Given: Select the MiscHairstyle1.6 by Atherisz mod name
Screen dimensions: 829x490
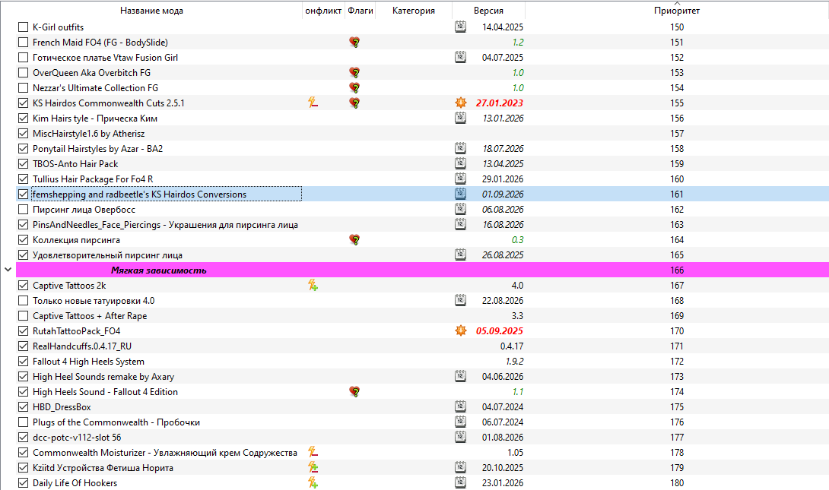Looking at the screenshot, I should coord(89,134).
